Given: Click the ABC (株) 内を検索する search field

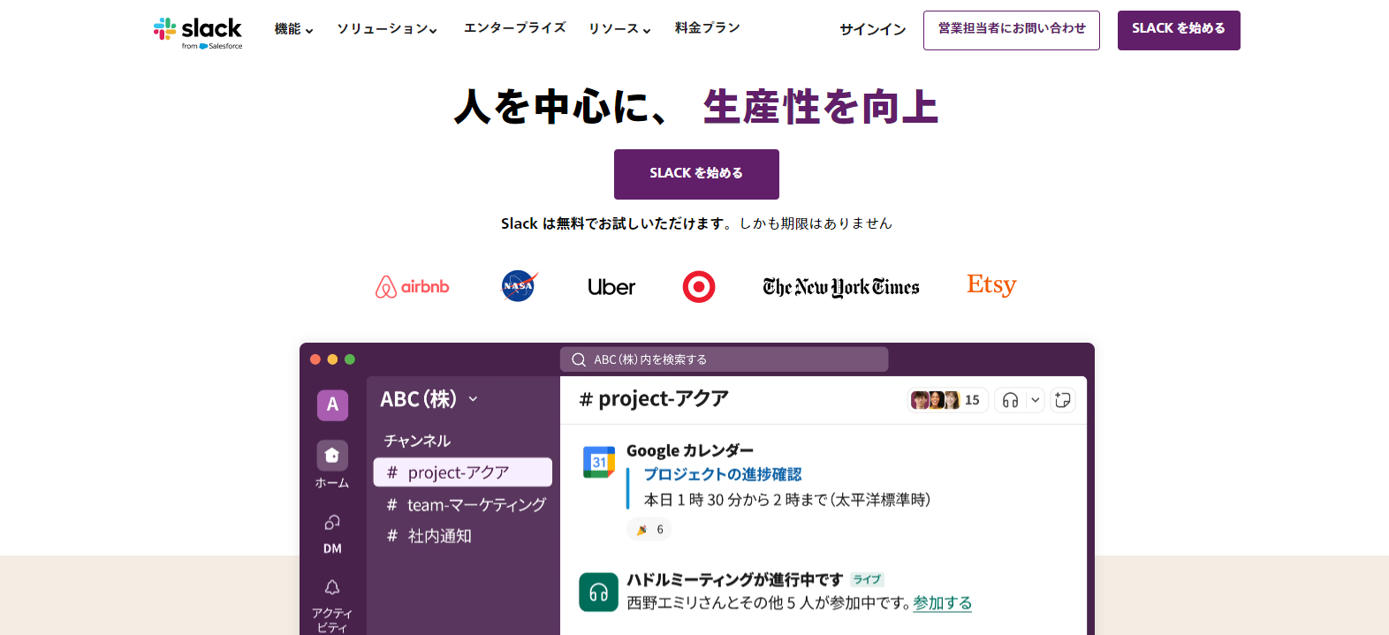Looking at the screenshot, I should [x=725, y=359].
